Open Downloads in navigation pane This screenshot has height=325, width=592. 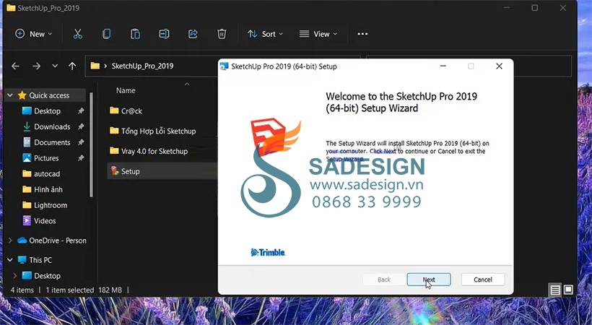[52, 127]
